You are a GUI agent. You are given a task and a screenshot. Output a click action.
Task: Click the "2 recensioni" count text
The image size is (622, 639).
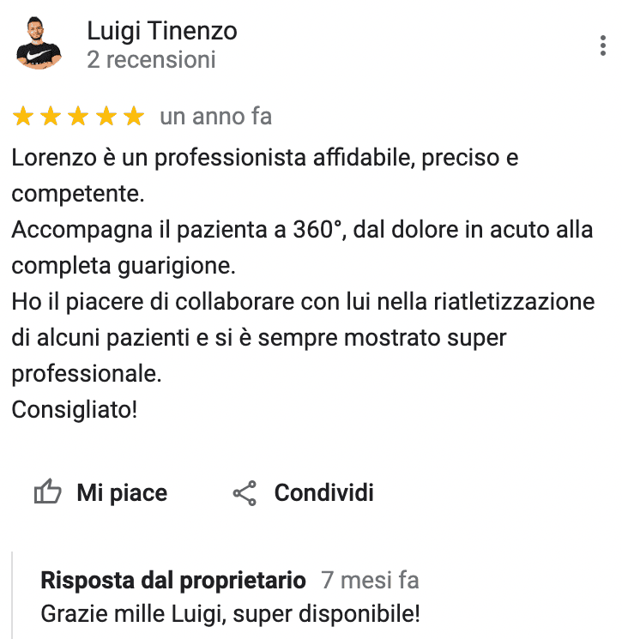click(x=151, y=60)
